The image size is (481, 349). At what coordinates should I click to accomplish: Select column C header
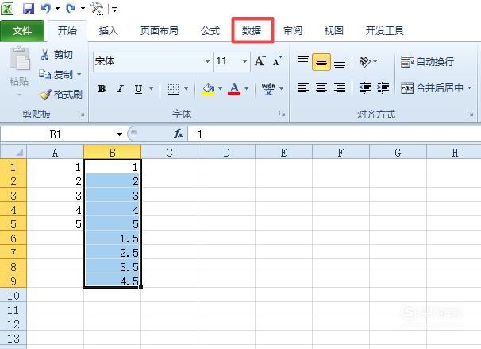[169, 153]
